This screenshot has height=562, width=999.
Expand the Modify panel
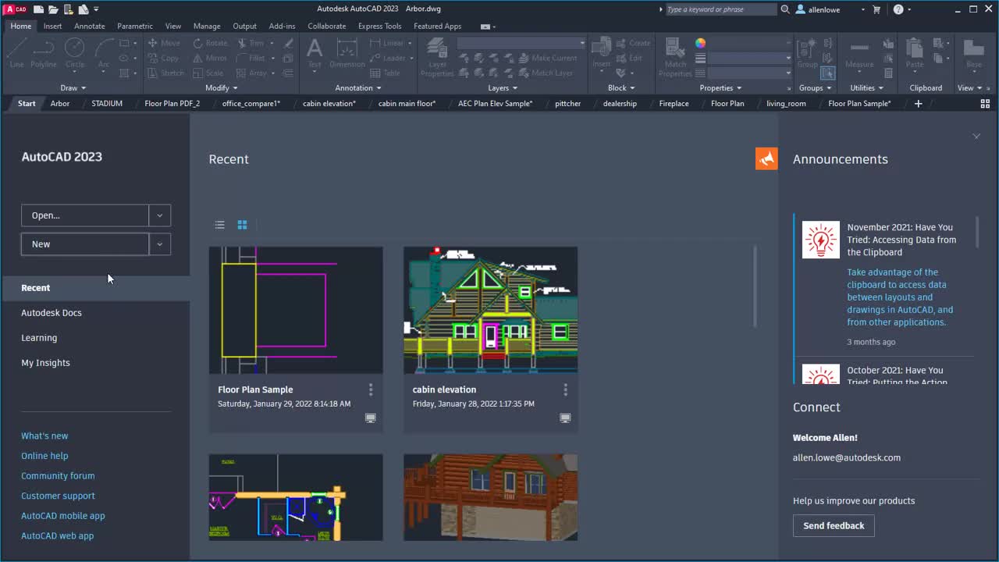(220, 87)
